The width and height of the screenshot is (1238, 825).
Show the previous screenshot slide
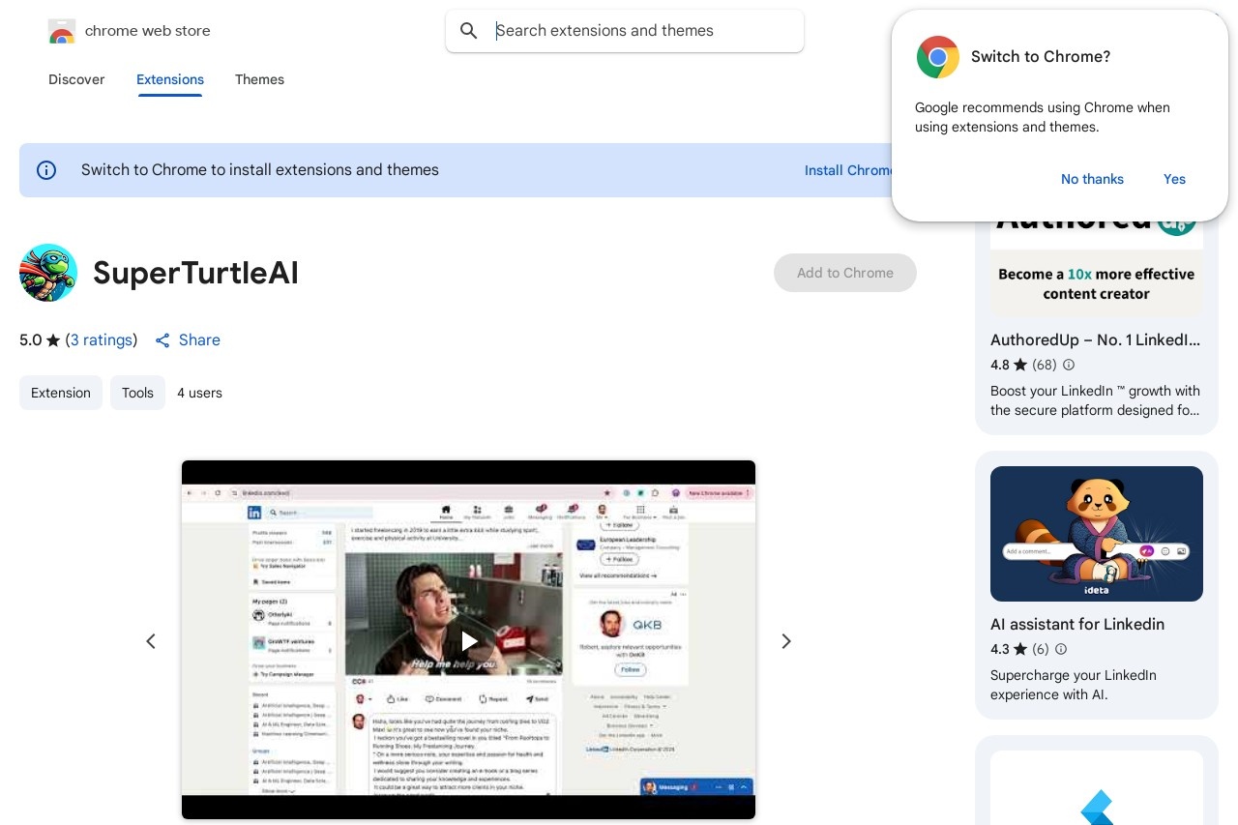[x=151, y=641]
